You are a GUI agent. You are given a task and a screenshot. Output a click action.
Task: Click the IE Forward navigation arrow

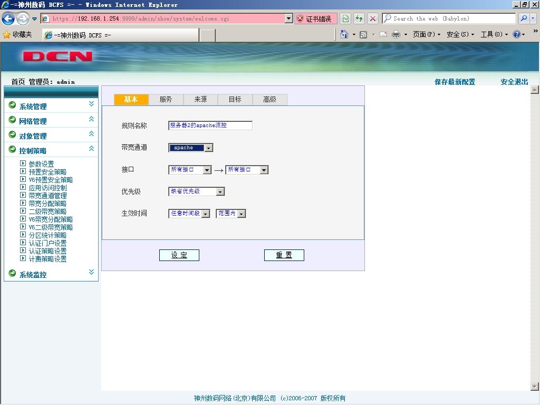click(23, 18)
